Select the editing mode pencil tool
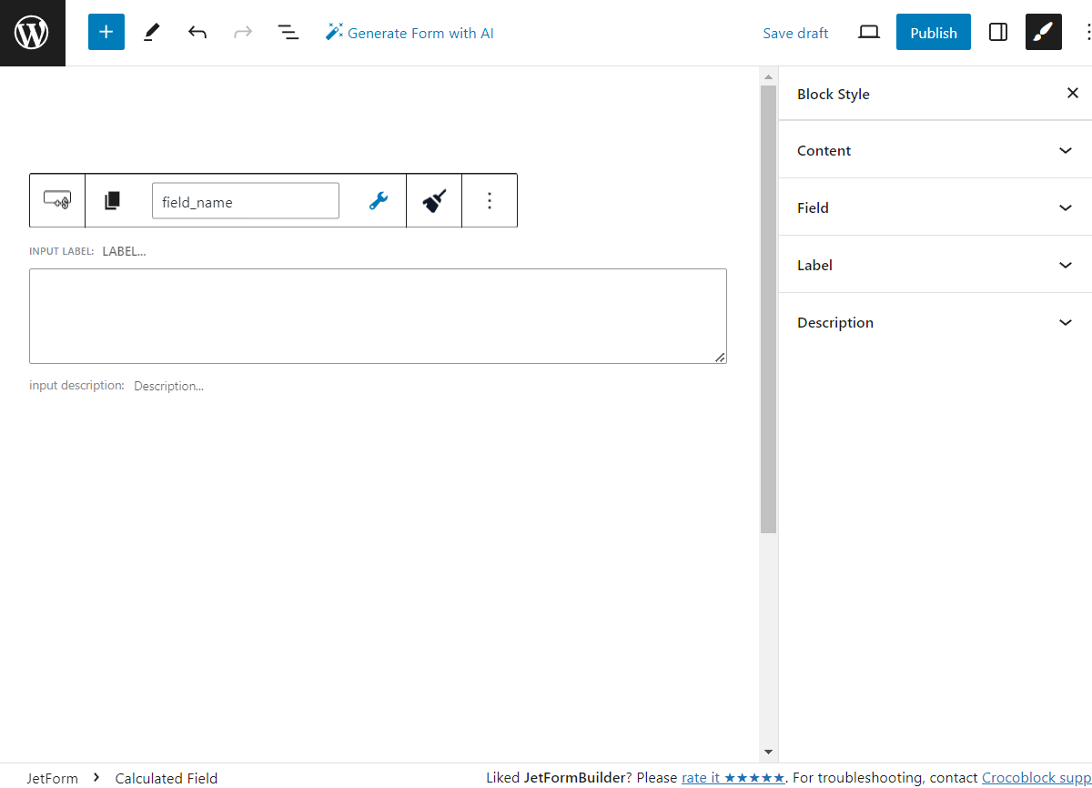This screenshot has width=1092, height=788. coord(151,32)
